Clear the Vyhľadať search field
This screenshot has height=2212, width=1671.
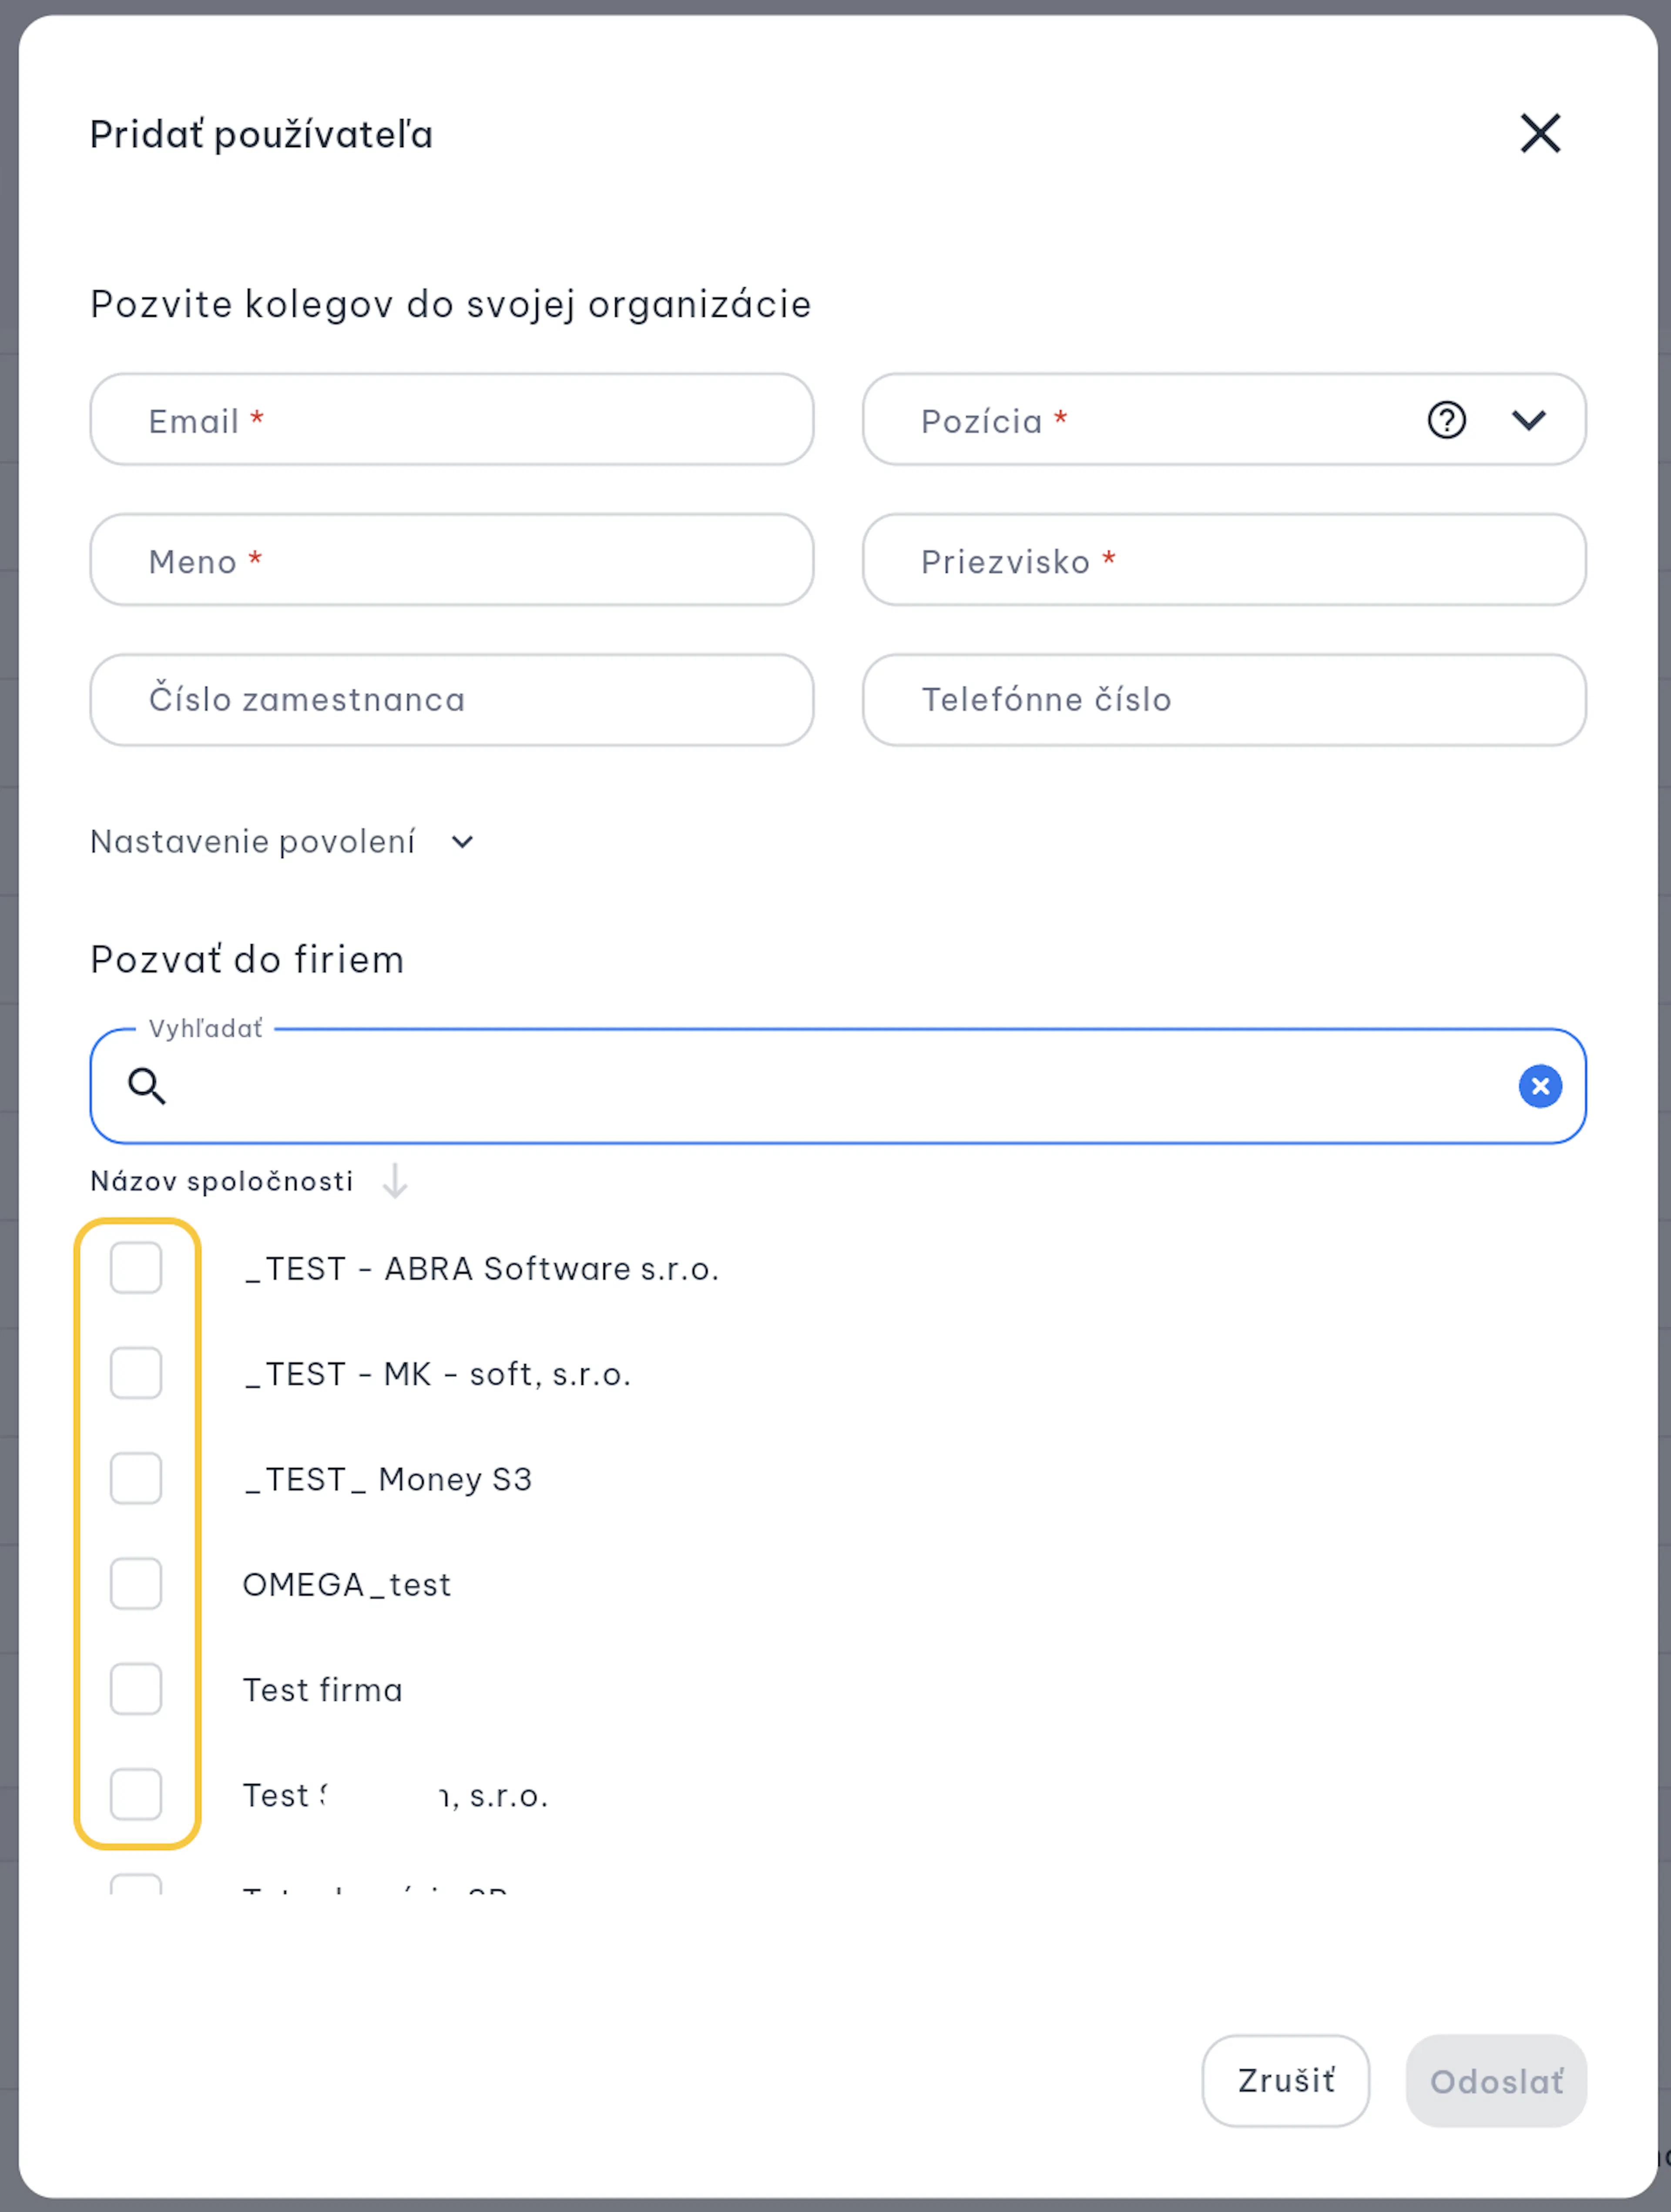[x=1540, y=1086]
